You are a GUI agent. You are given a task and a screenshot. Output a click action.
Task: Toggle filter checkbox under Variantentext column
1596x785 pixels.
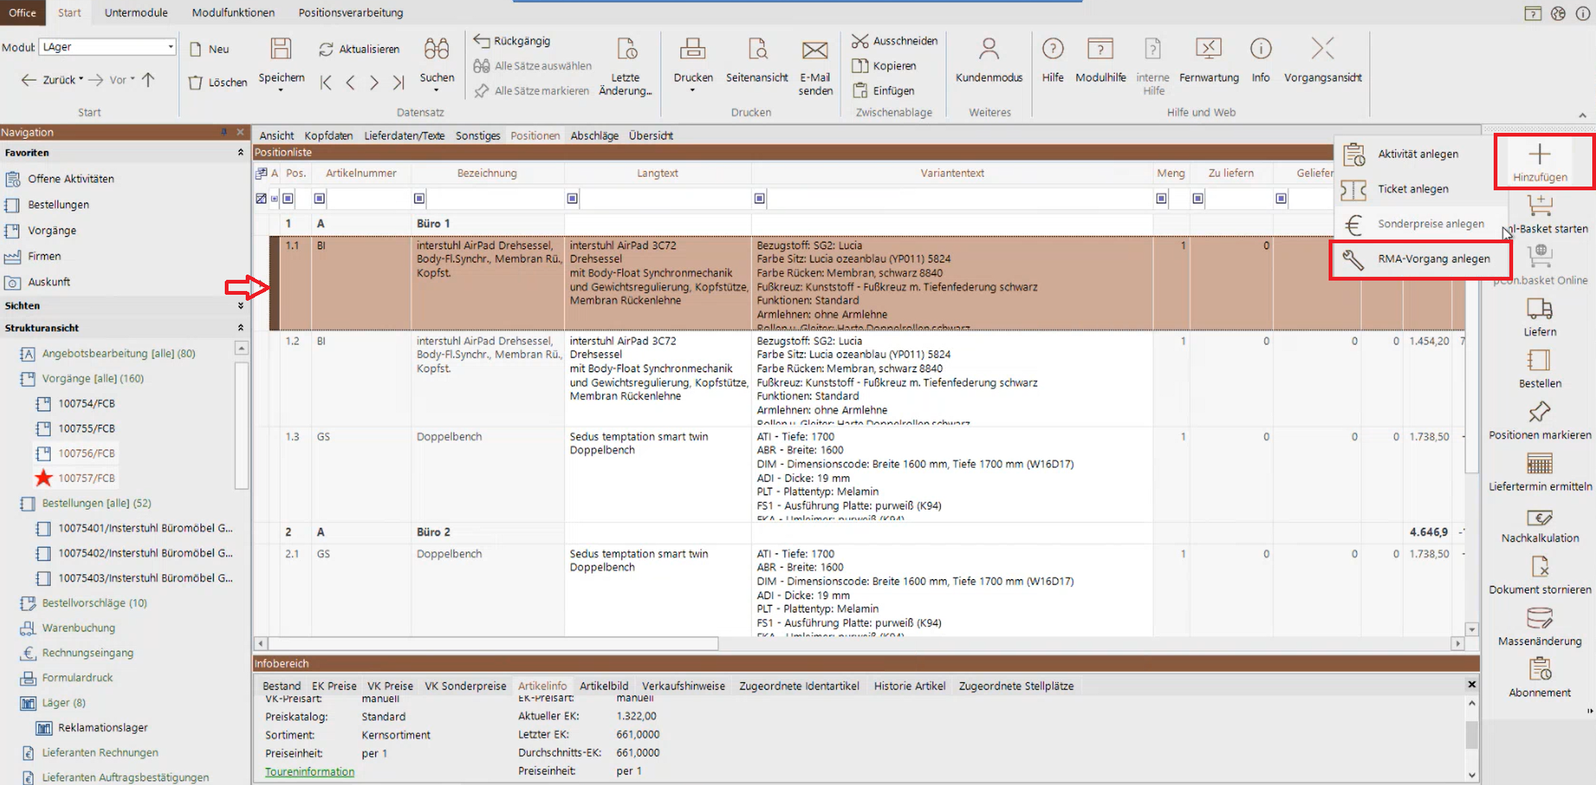[x=760, y=198]
